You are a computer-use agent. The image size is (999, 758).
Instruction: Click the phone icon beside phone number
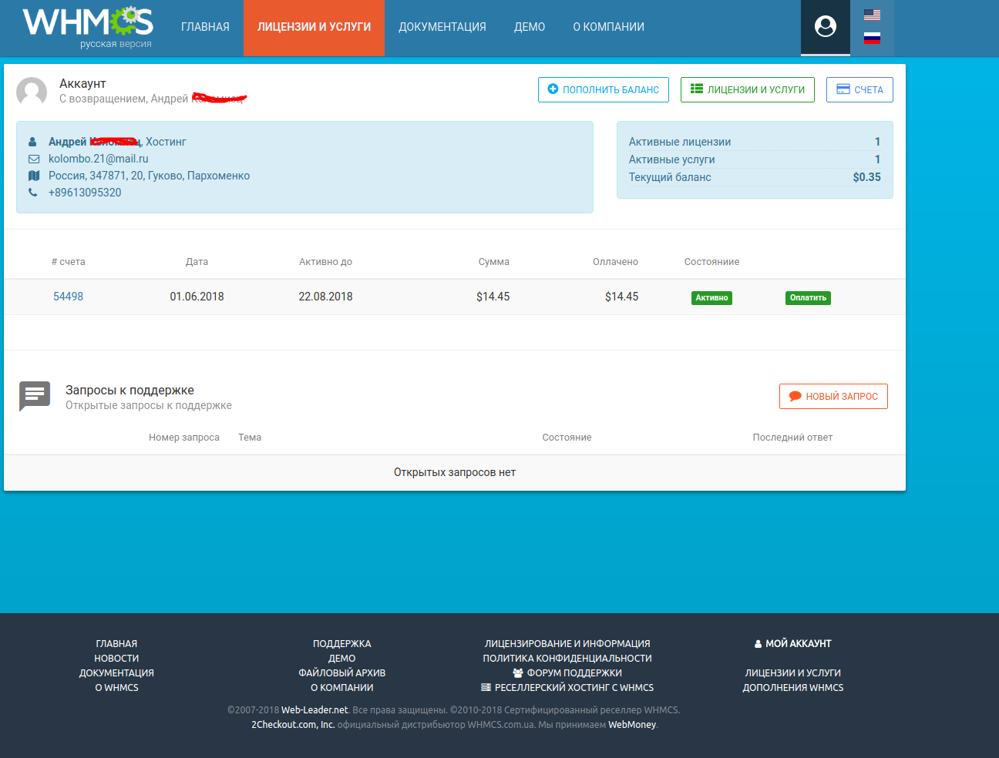[33, 193]
